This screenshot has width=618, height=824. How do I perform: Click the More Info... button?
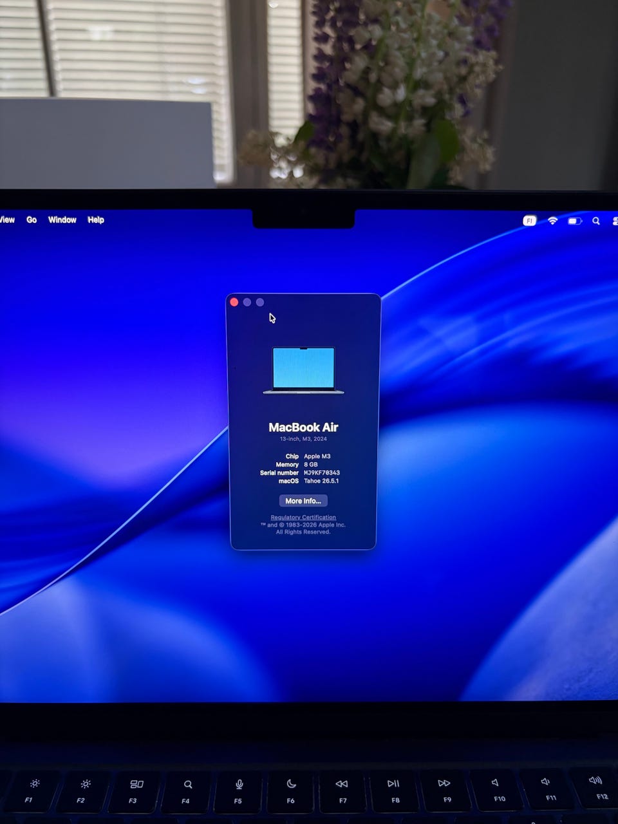coord(303,501)
